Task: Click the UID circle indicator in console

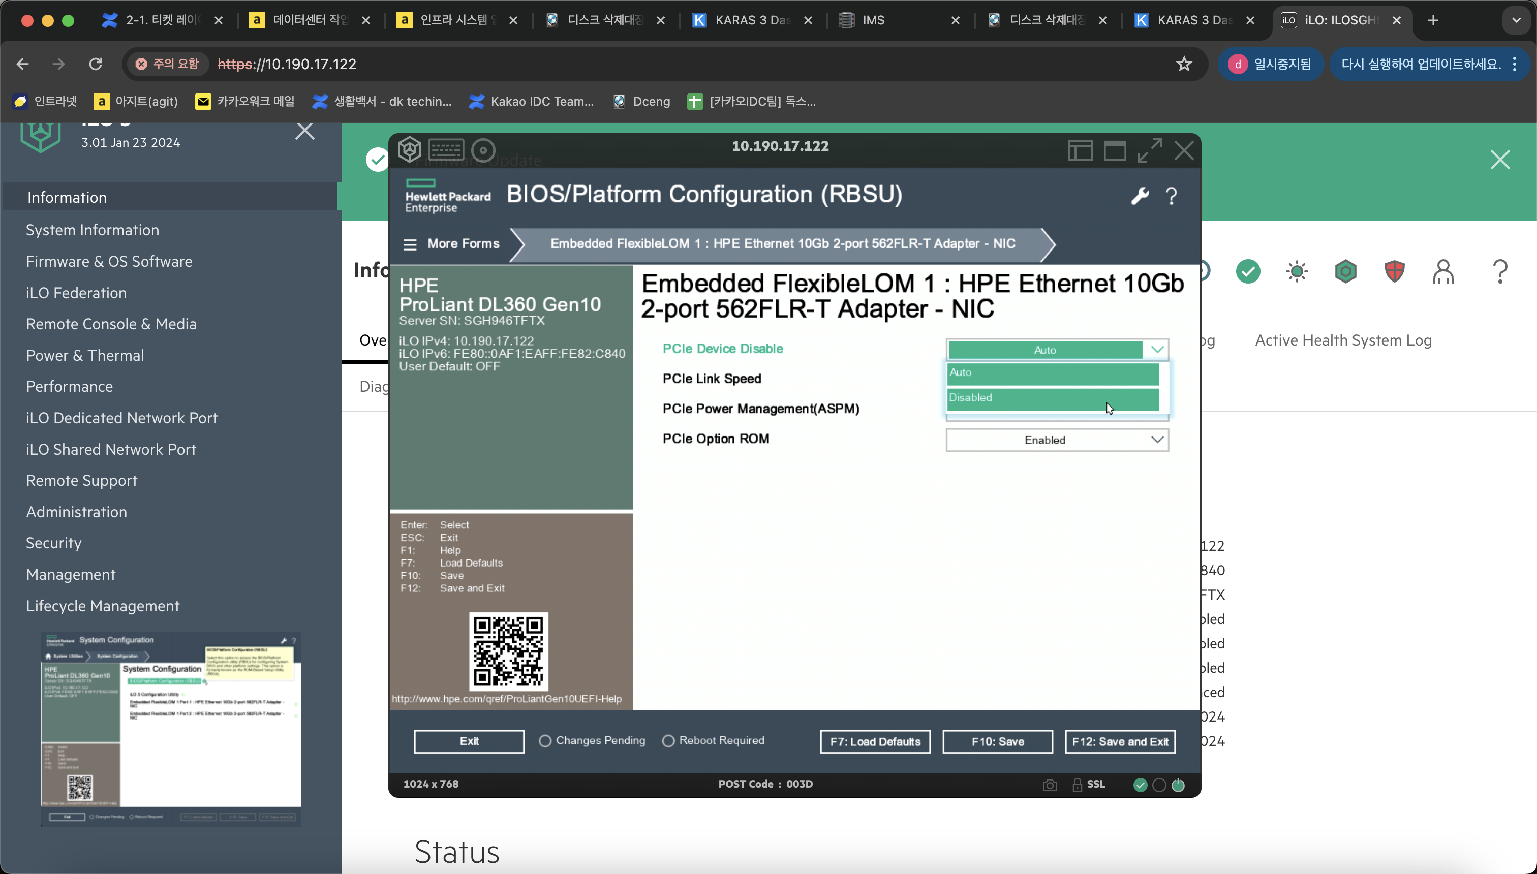Action: (1159, 785)
